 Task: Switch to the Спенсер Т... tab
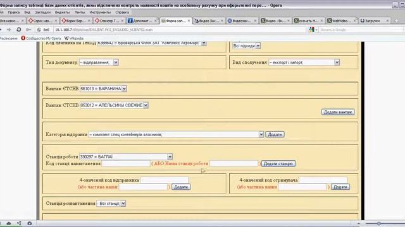point(106,21)
